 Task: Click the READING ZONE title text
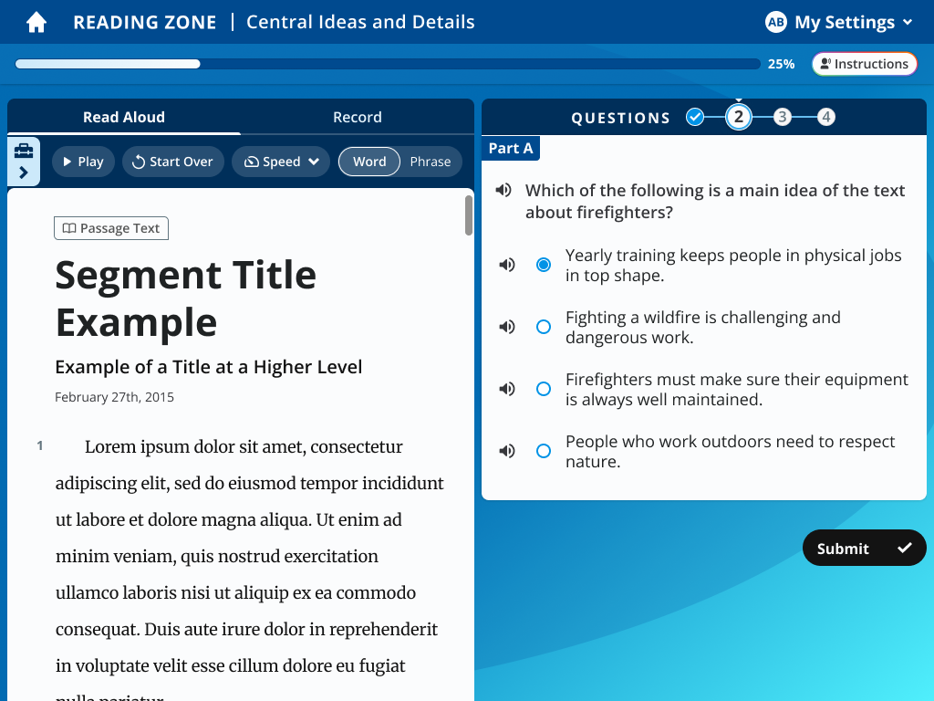(x=145, y=22)
